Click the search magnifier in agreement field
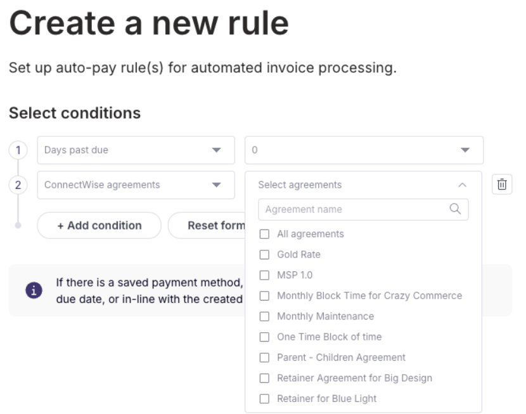Screen dimensions: 526x414 pyautogui.click(x=455, y=209)
